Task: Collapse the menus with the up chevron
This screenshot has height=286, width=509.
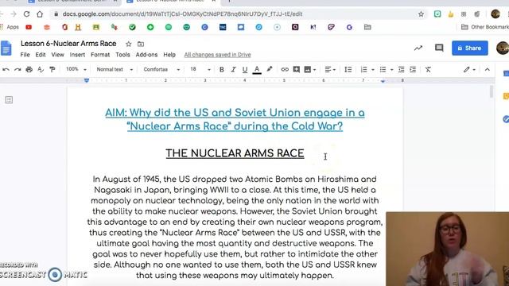Action: click(x=488, y=69)
